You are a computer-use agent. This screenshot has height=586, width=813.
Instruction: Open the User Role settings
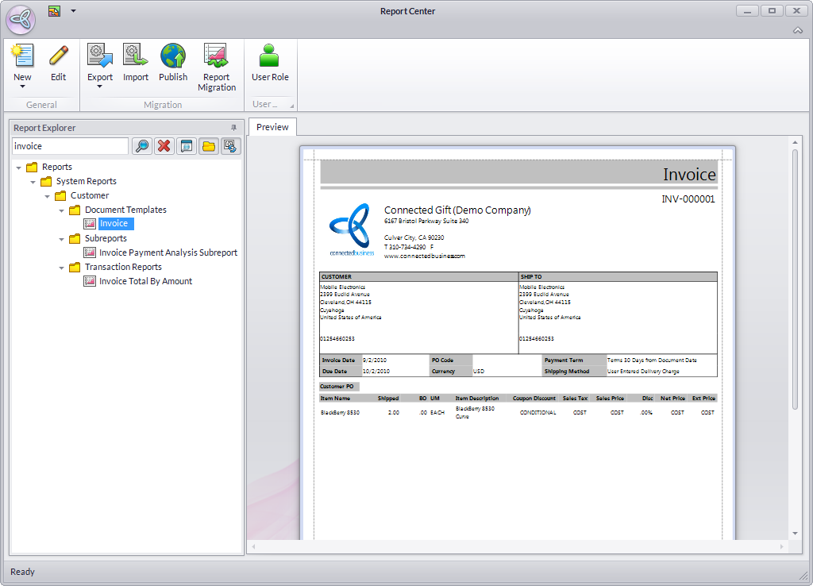[270, 63]
